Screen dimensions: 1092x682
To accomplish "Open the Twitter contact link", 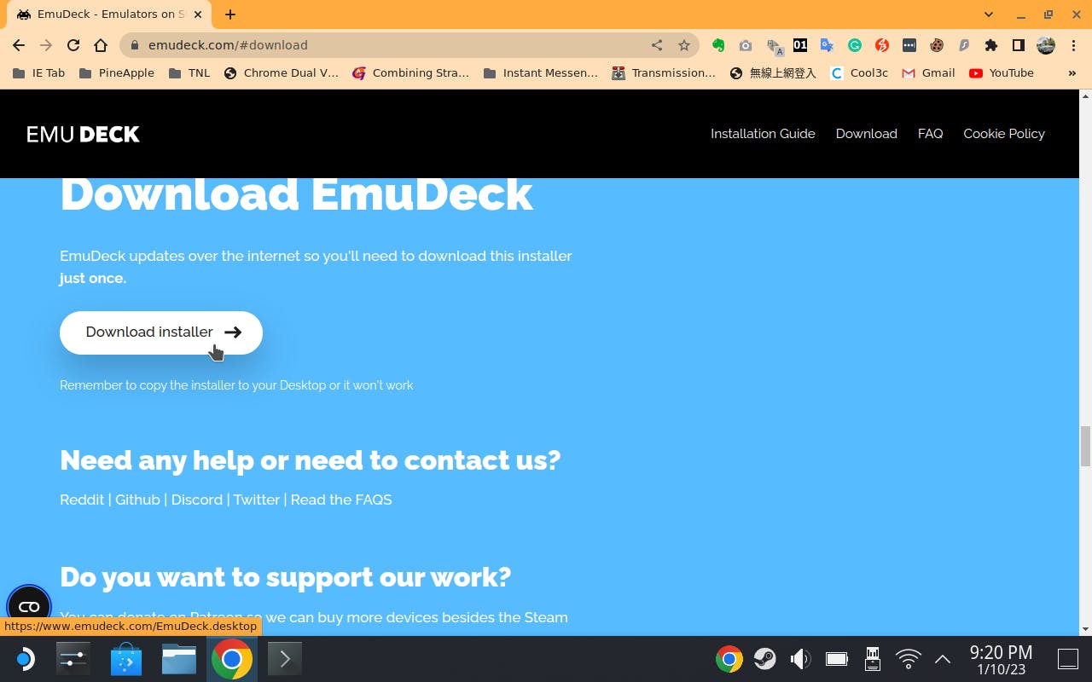I will pyautogui.click(x=257, y=500).
